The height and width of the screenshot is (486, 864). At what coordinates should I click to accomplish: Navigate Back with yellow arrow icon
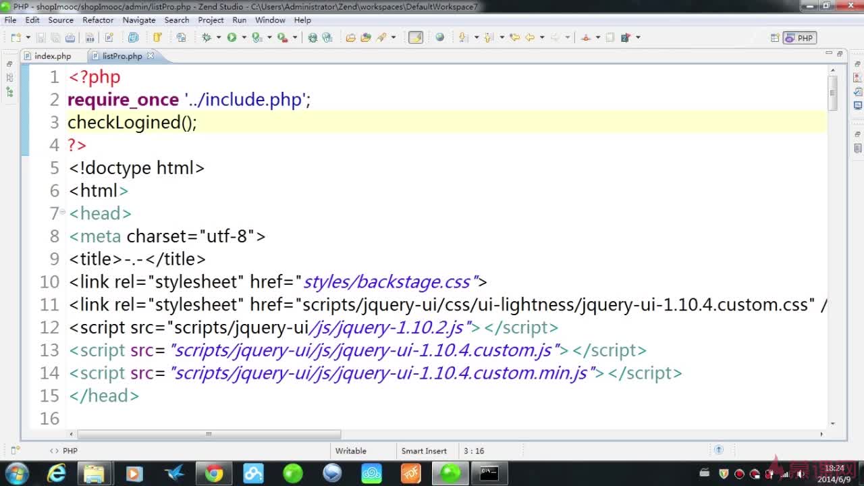(530, 38)
